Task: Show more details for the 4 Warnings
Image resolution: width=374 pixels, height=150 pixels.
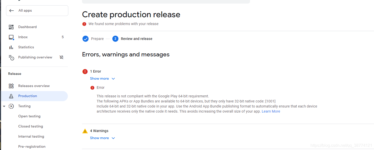Action: pos(99,138)
